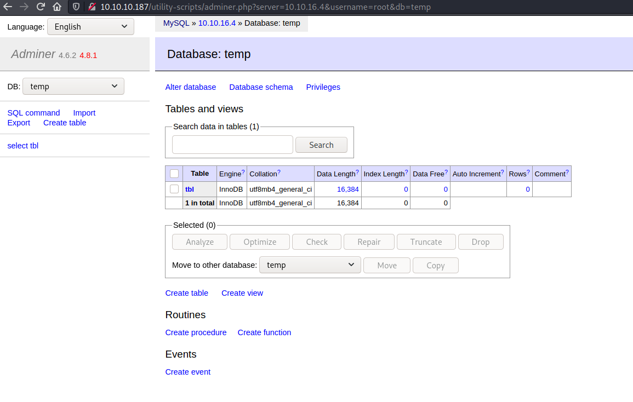
Task: Open the Language dropdown
Action: [x=90, y=27]
